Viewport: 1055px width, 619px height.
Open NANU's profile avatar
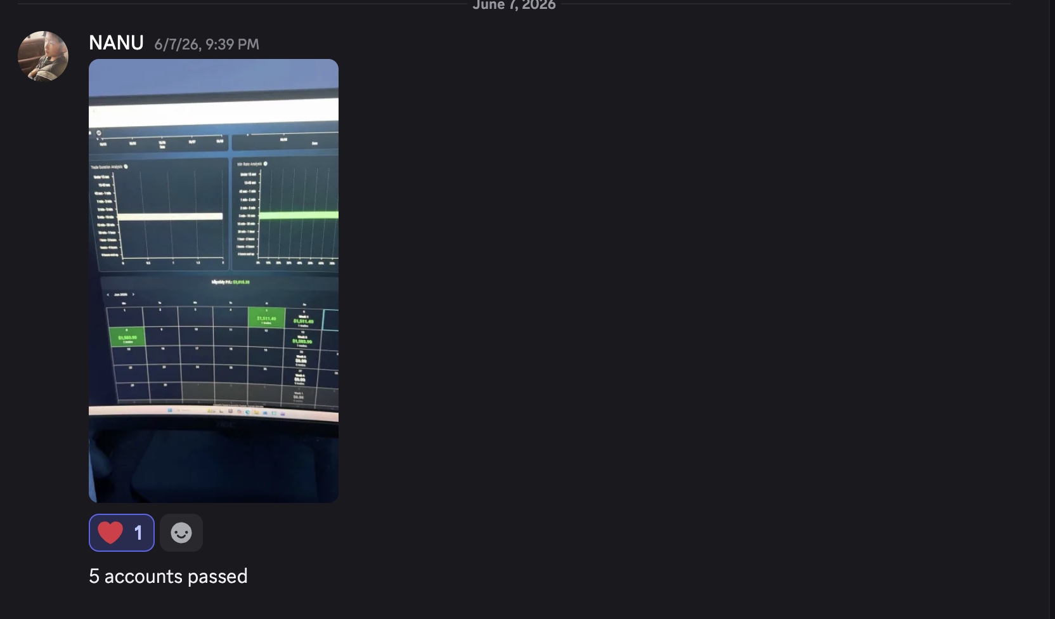pyautogui.click(x=43, y=56)
